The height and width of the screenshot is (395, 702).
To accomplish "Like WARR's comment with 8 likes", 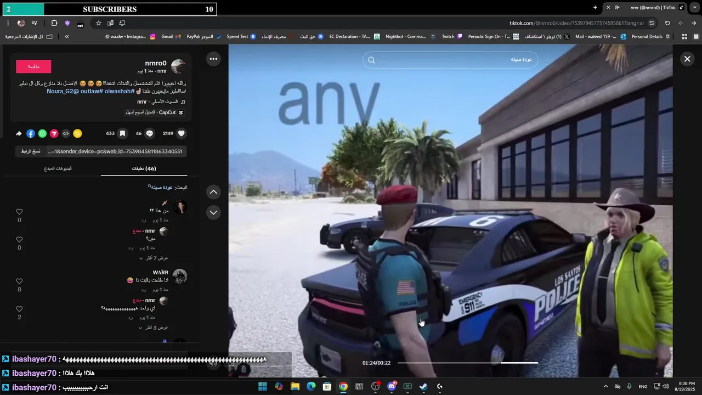I will coord(19,281).
